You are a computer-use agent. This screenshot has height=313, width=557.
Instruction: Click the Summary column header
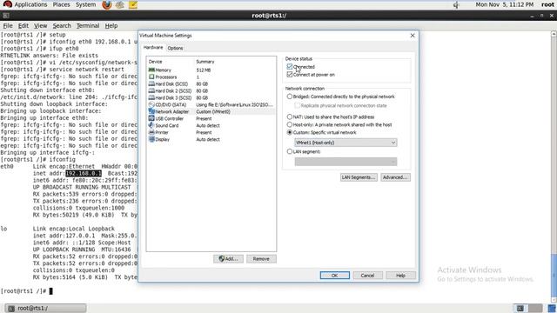click(205, 62)
